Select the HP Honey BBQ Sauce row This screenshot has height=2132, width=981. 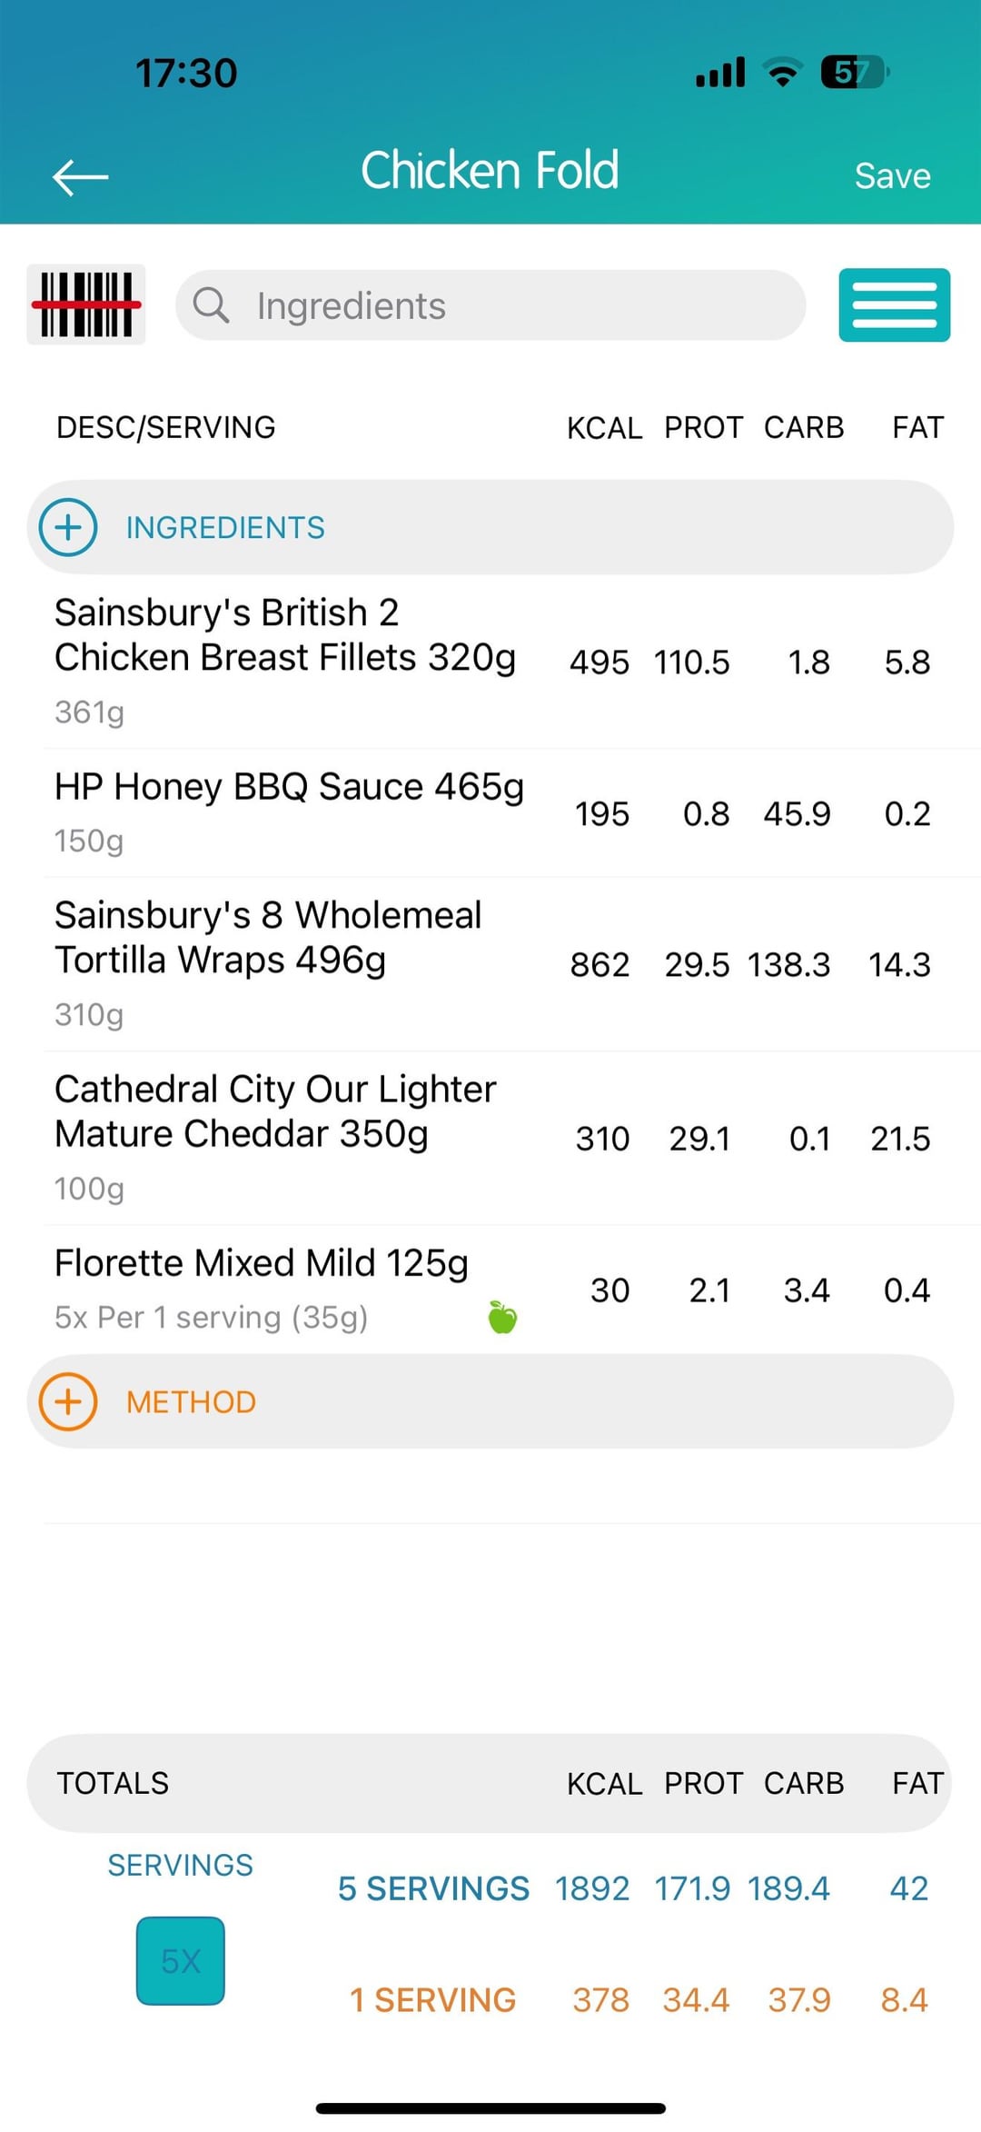pos(289,811)
